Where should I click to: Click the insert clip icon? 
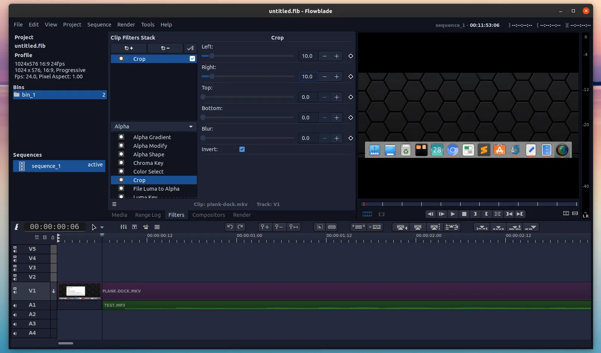click(x=515, y=227)
